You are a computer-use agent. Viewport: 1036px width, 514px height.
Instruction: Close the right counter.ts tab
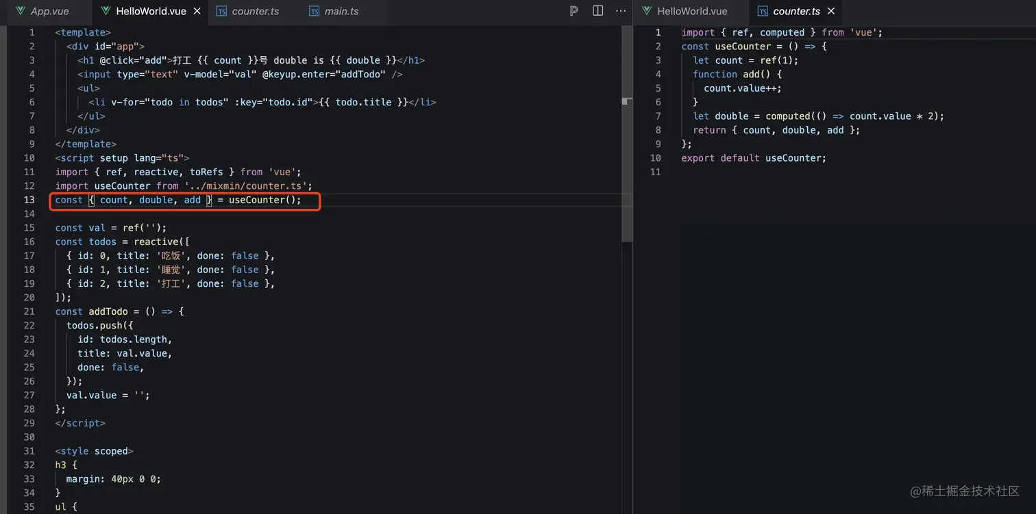pos(831,11)
